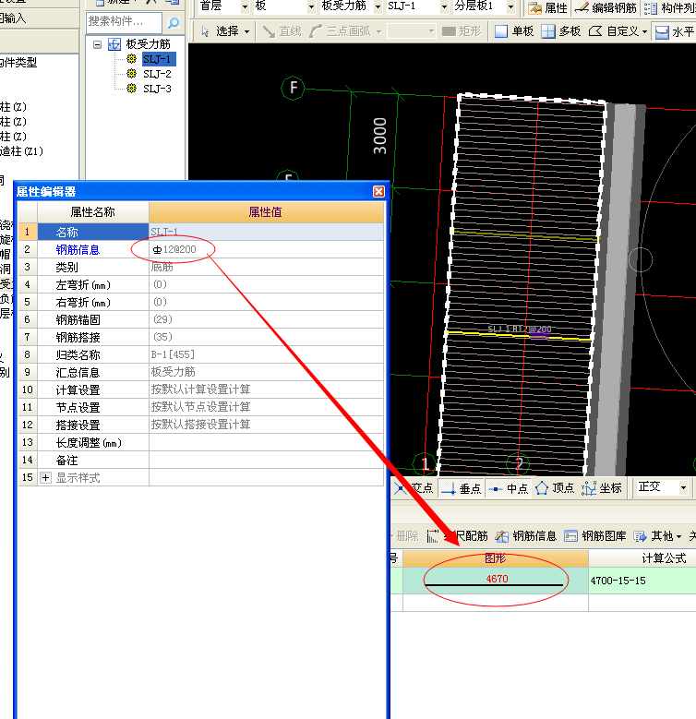The width and height of the screenshot is (696, 719).
Task: Toggle the 垂点 perpendicular snap
Action: (x=461, y=488)
